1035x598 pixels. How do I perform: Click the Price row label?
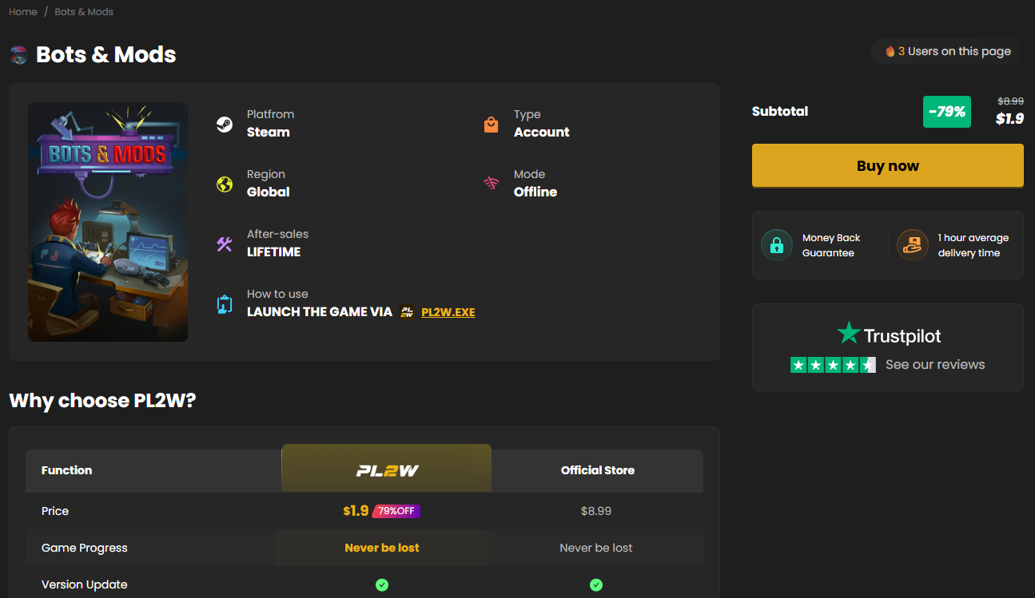click(55, 511)
